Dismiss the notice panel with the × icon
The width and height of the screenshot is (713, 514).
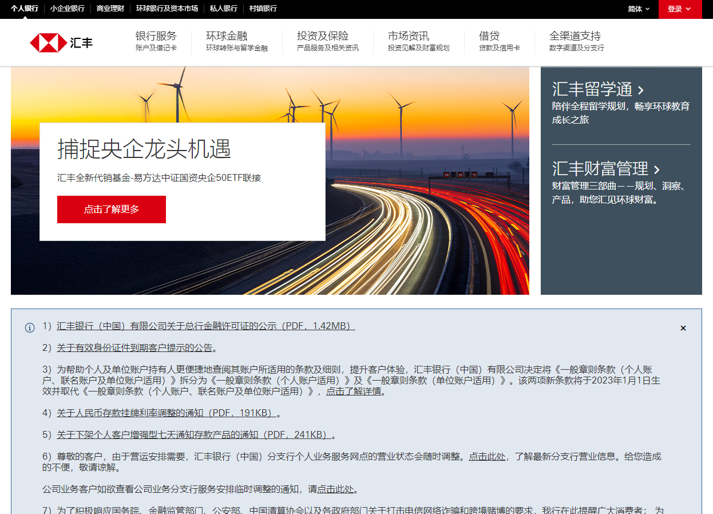[683, 328]
